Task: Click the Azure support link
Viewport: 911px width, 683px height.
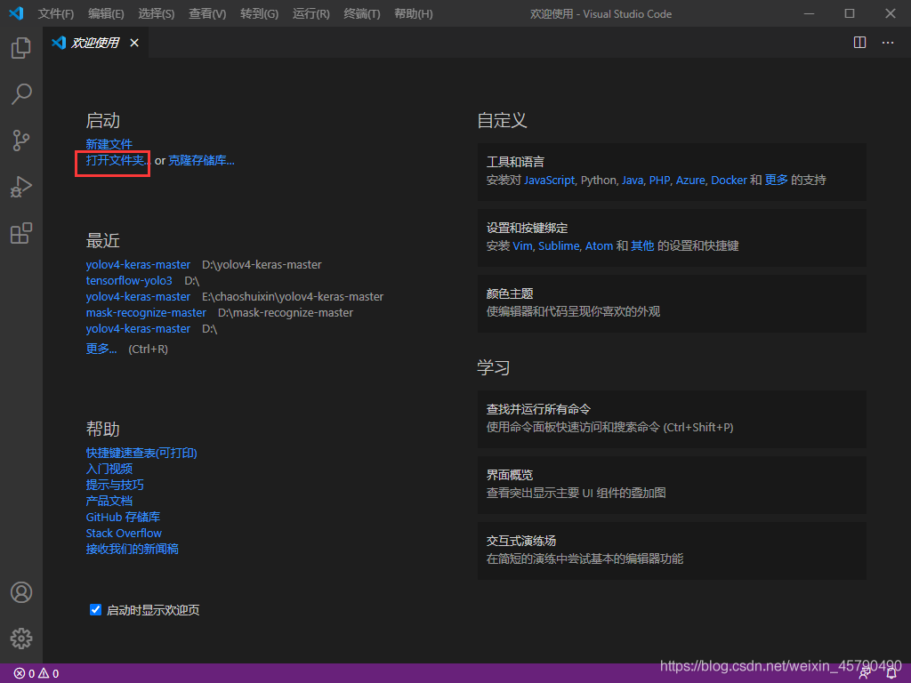Action: 690,180
